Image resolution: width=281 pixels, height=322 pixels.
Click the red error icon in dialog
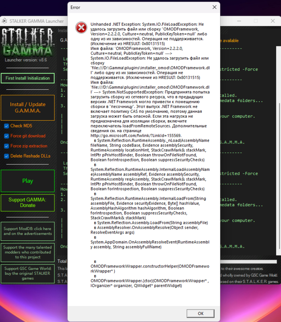81,27
